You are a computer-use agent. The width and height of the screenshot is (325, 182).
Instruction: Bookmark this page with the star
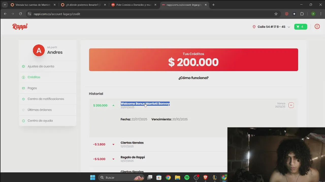[x=276, y=14]
